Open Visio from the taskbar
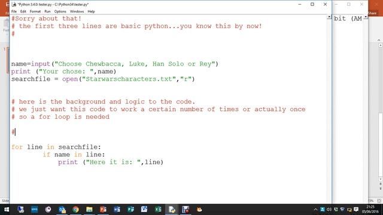 pos(144,210)
